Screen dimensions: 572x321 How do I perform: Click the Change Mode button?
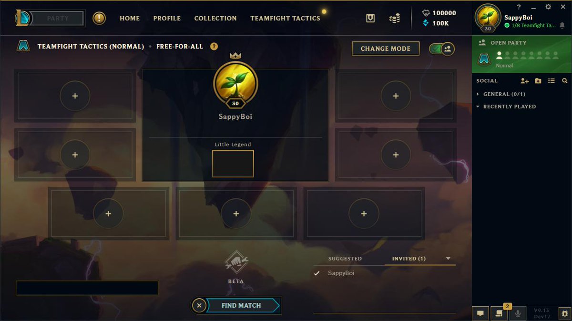[386, 49]
